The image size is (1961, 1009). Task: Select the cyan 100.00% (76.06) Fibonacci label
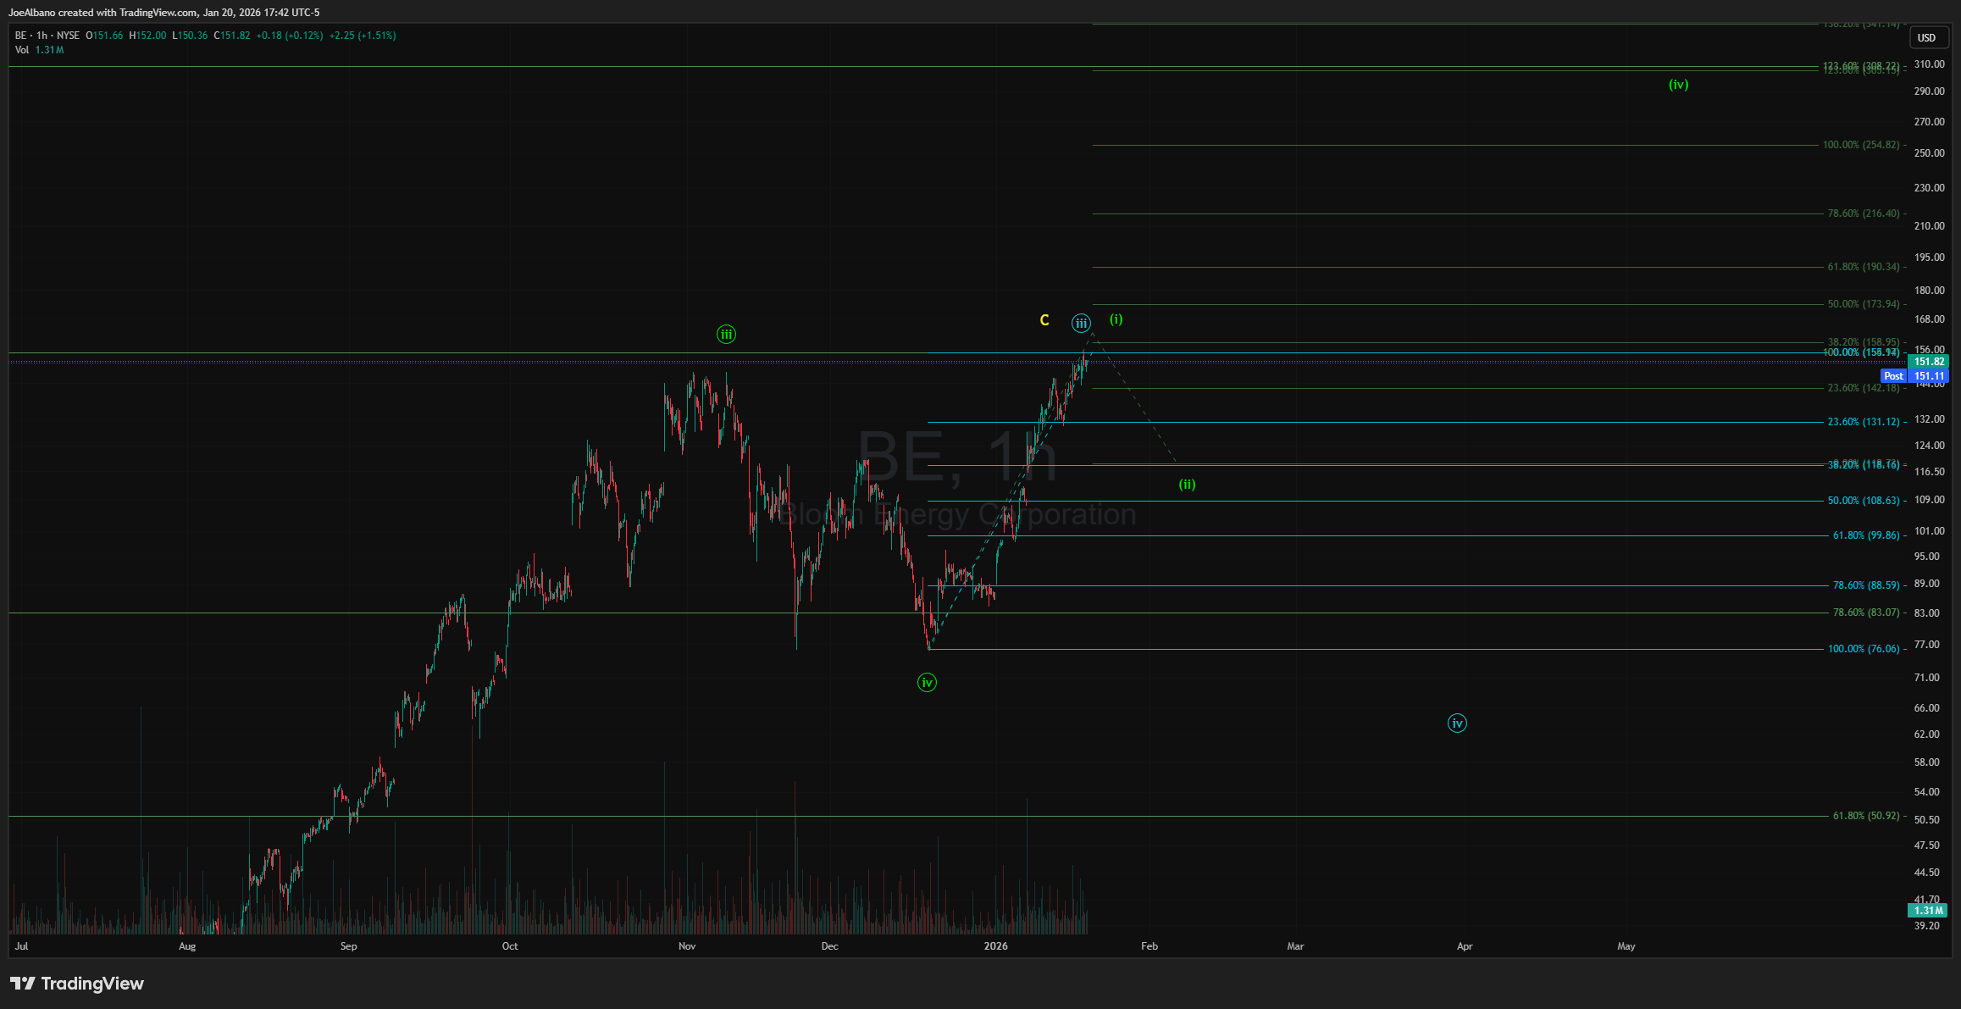pyautogui.click(x=1863, y=649)
